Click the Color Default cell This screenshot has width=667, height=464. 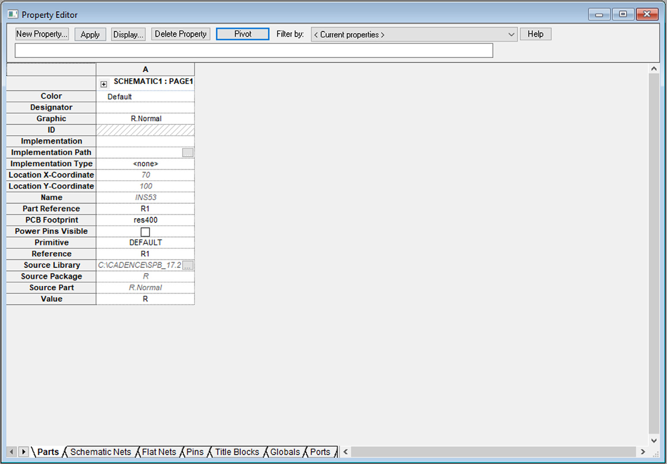pyautogui.click(x=145, y=97)
